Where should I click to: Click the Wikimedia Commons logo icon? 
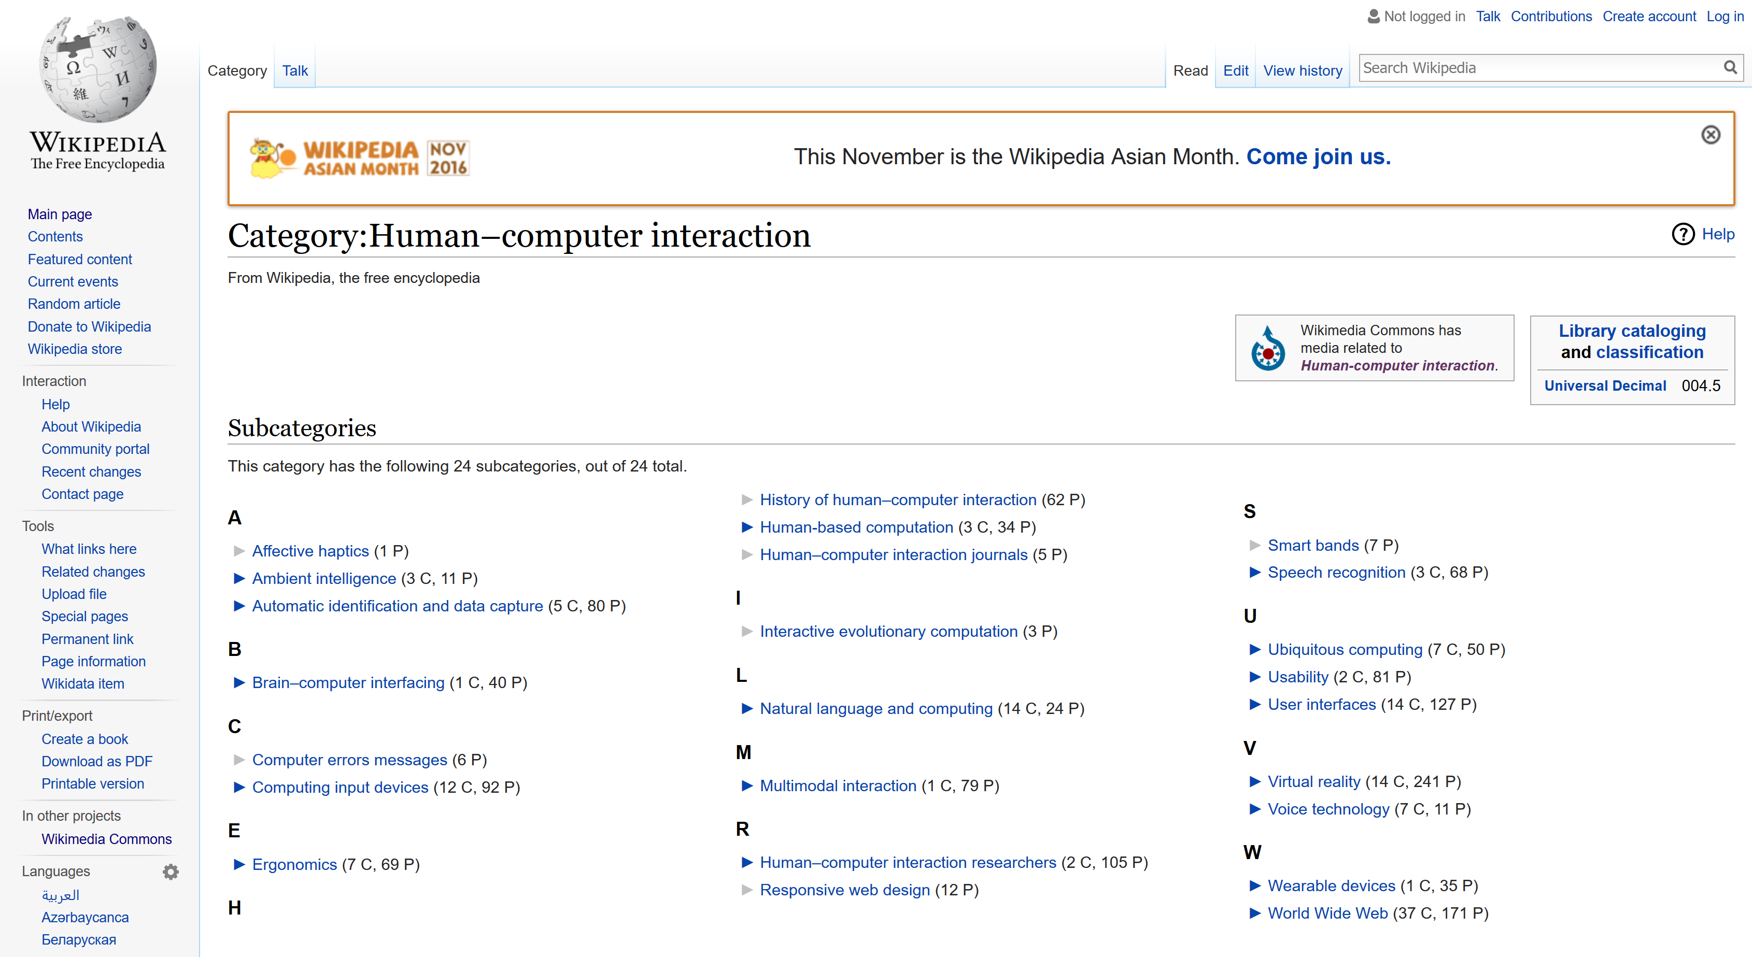pyautogui.click(x=1268, y=348)
